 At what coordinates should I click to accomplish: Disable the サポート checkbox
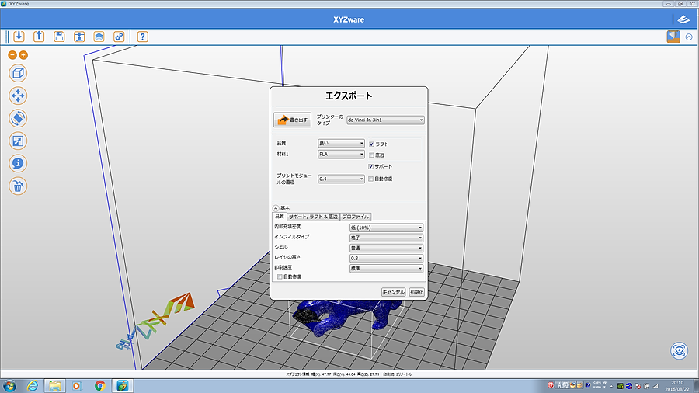coord(371,166)
